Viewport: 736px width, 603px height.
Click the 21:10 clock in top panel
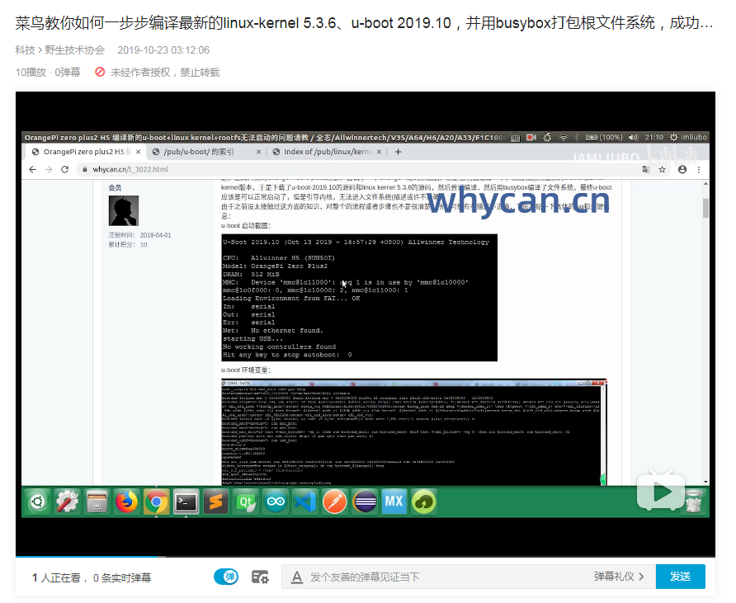(653, 137)
